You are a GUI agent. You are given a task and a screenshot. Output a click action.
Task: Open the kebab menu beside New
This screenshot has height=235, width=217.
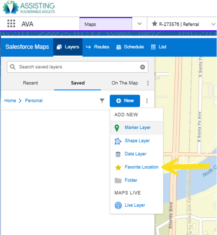pos(147,101)
